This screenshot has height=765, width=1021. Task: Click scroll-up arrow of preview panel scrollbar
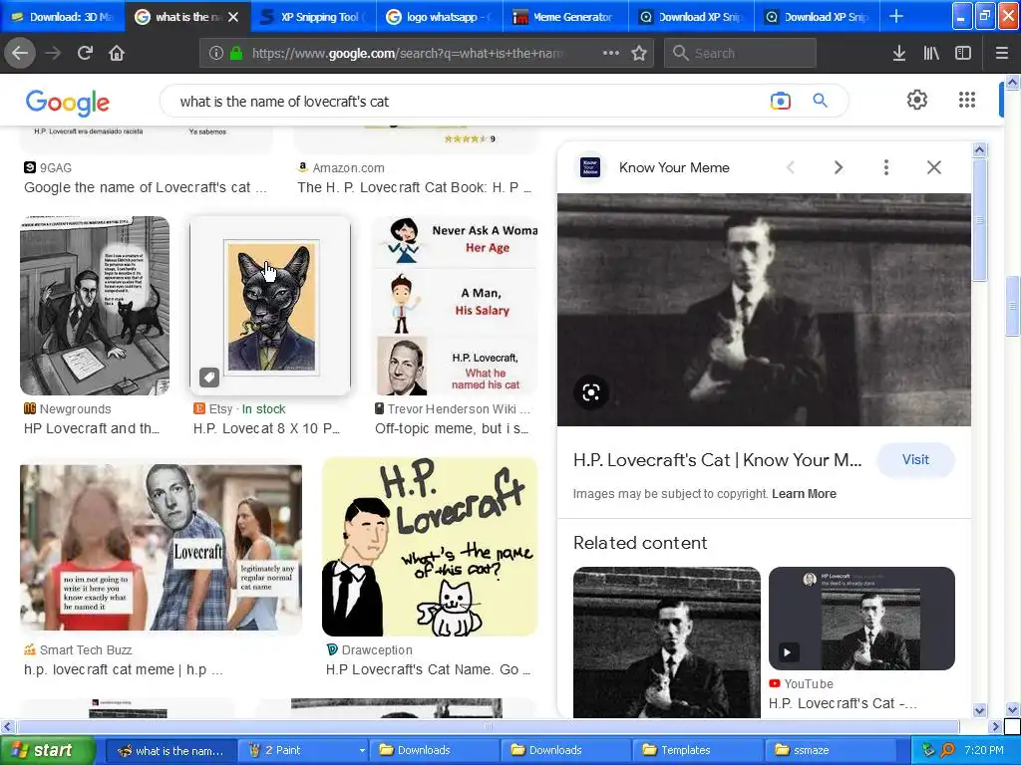[979, 150]
